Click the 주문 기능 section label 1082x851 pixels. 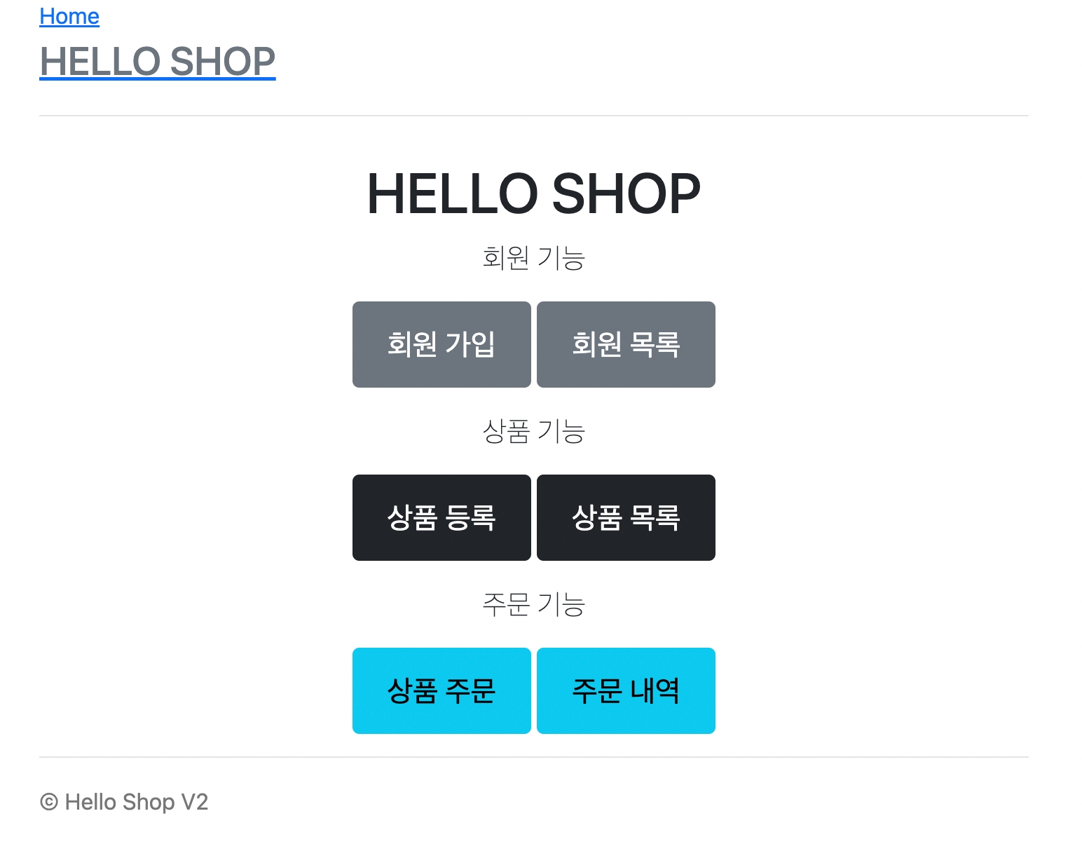tap(533, 604)
